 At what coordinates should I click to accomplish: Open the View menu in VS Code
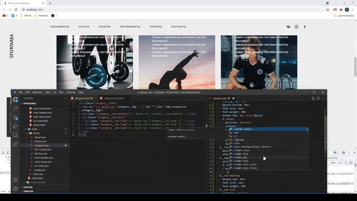coord(47,92)
